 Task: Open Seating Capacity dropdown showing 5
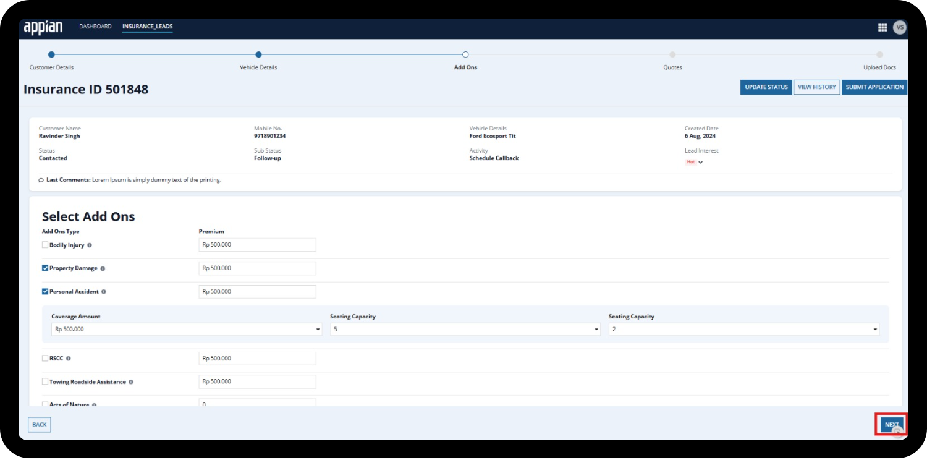tap(465, 330)
